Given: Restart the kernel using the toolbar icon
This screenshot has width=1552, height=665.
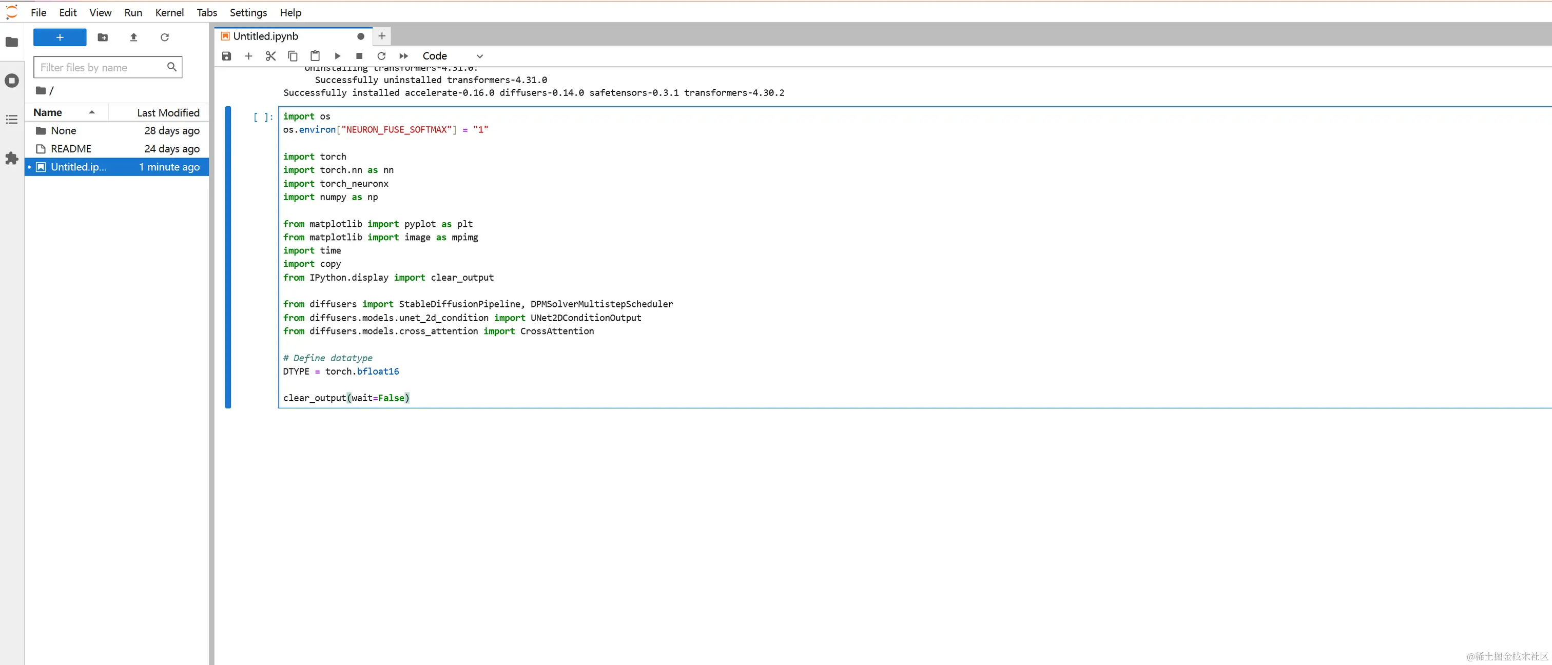Looking at the screenshot, I should tap(381, 56).
